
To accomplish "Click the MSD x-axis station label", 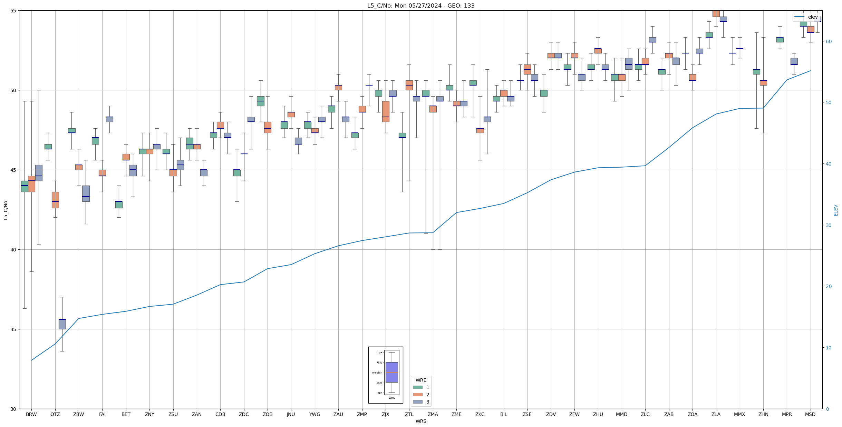I will (810, 414).
